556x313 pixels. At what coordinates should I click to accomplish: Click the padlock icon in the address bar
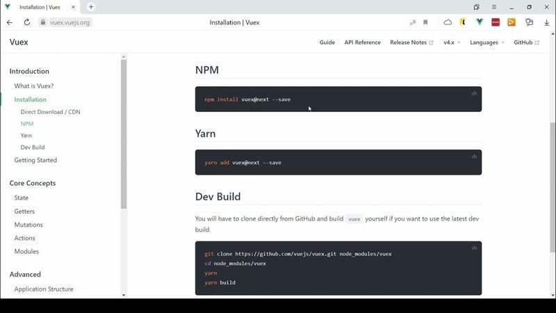(x=43, y=22)
